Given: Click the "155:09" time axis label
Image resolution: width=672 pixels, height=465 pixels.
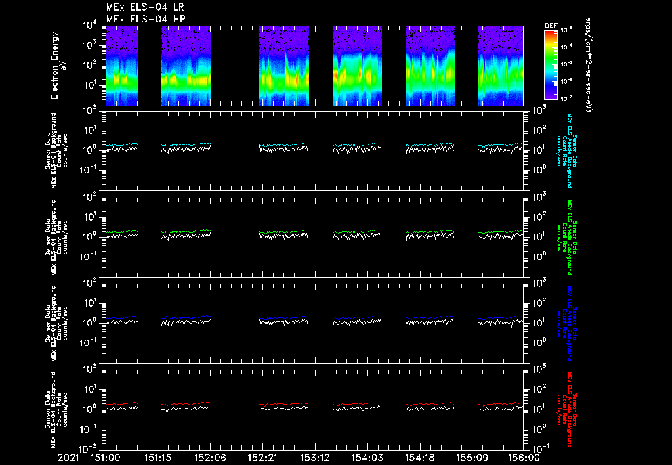Looking at the screenshot, I should click(471, 458).
